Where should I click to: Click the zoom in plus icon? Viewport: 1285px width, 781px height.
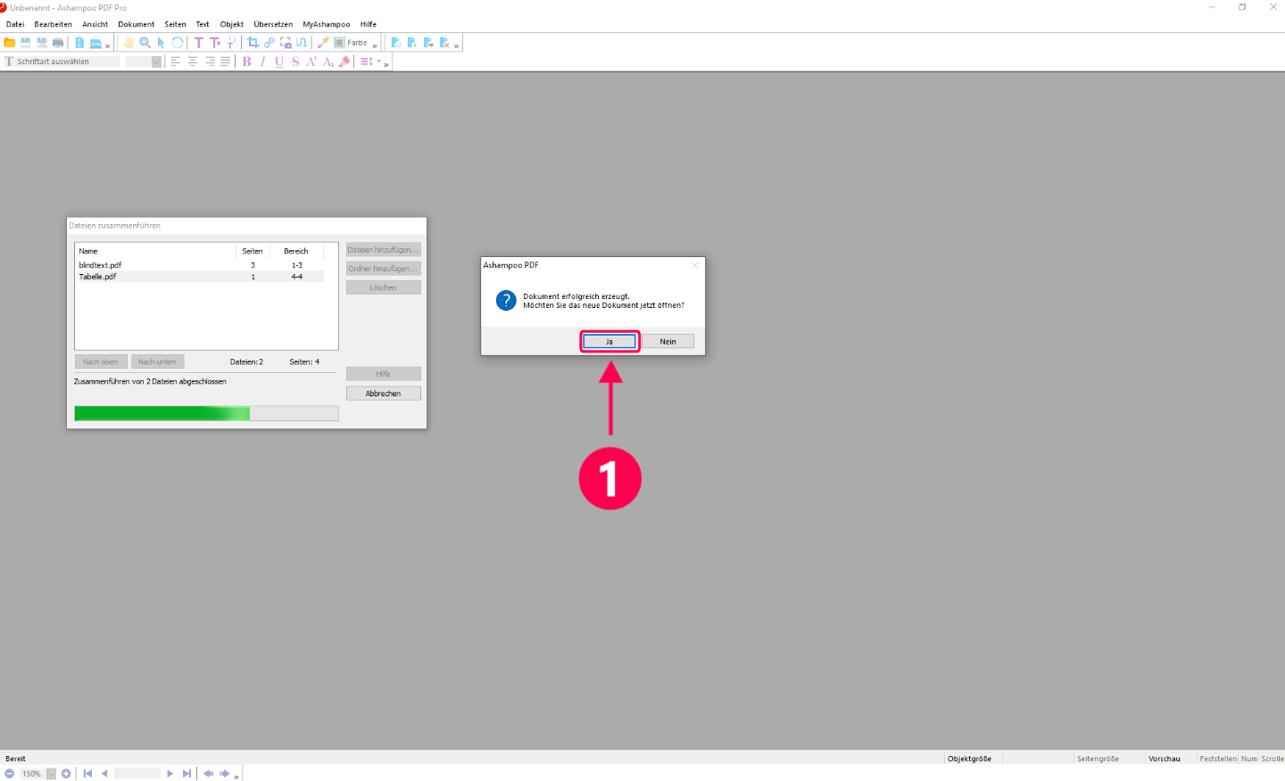click(x=66, y=774)
